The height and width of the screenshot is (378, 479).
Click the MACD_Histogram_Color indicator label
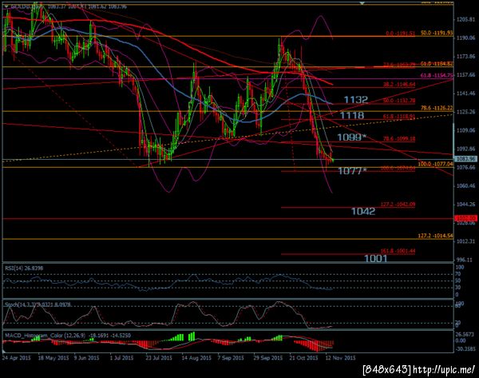[x=68, y=336]
